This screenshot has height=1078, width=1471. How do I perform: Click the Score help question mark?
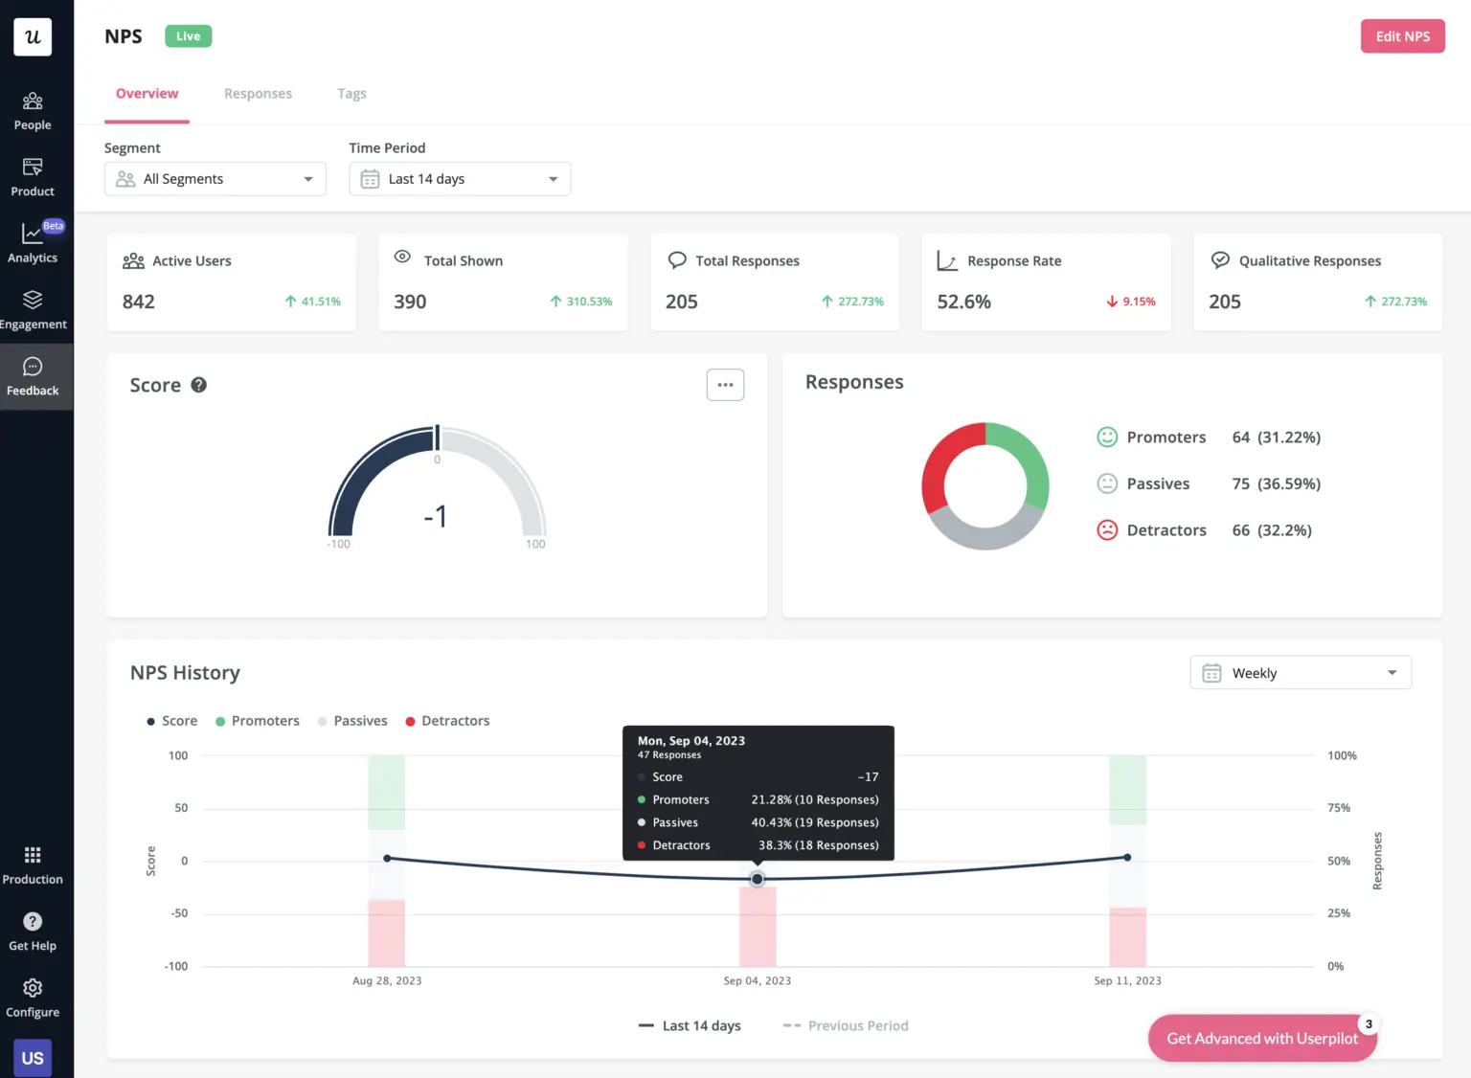pos(199,385)
